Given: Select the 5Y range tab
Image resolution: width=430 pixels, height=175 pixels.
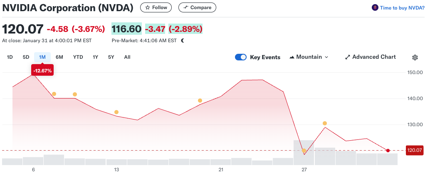Looking at the screenshot, I should 111,57.
